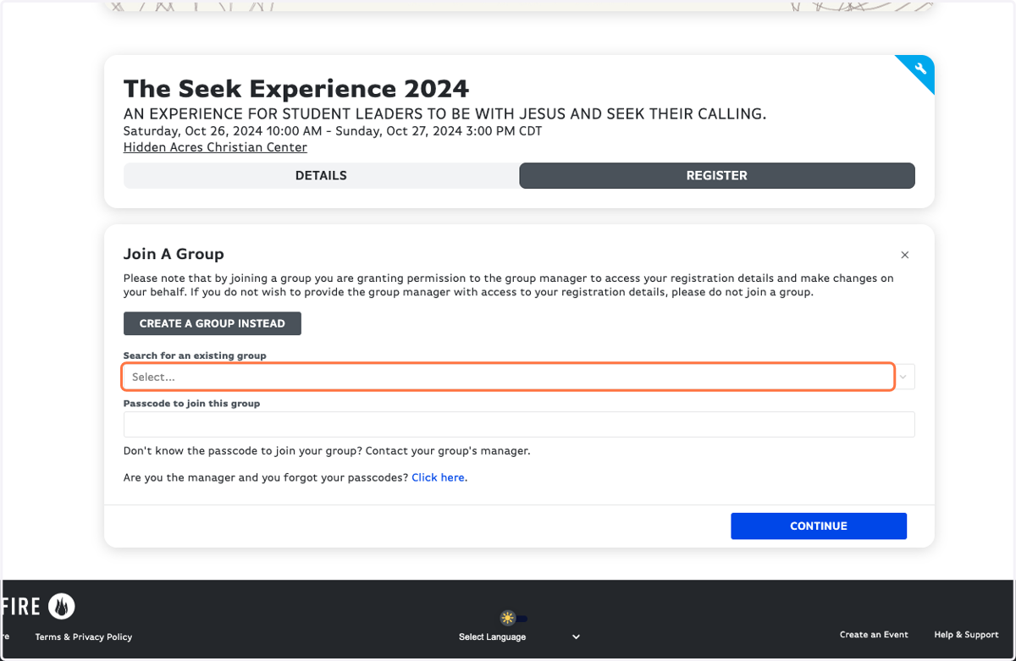Open the forgot passcodes 'Click here' link
The image size is (1016, 661).
[438, 477]
